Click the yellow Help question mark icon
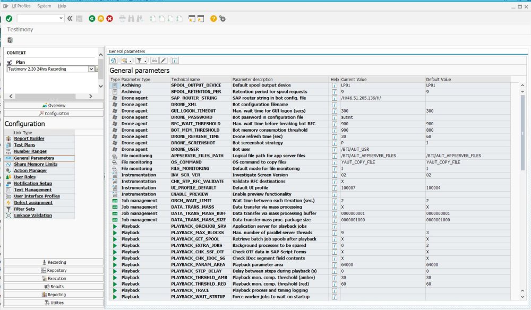Screen dimensions: 531x310 click(213, 19)
